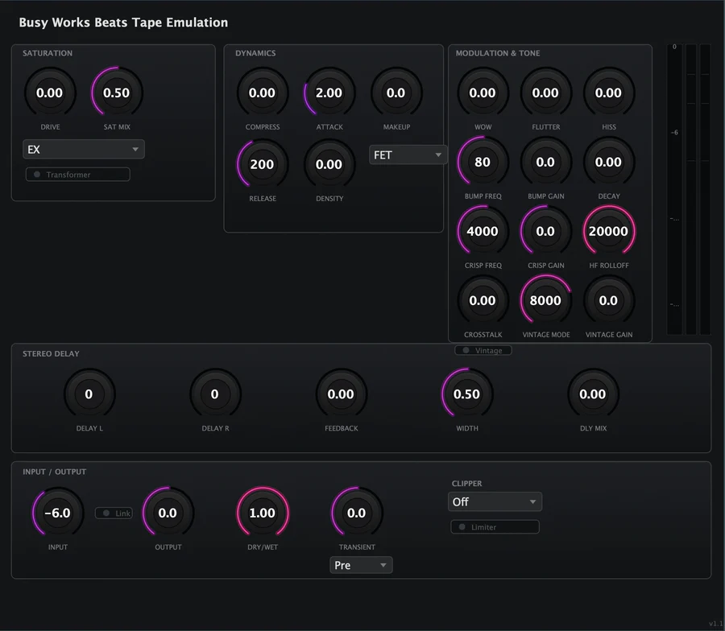
Task: Click the VINTAGE MODE knob showing 8000
Action: click(545, 300)
